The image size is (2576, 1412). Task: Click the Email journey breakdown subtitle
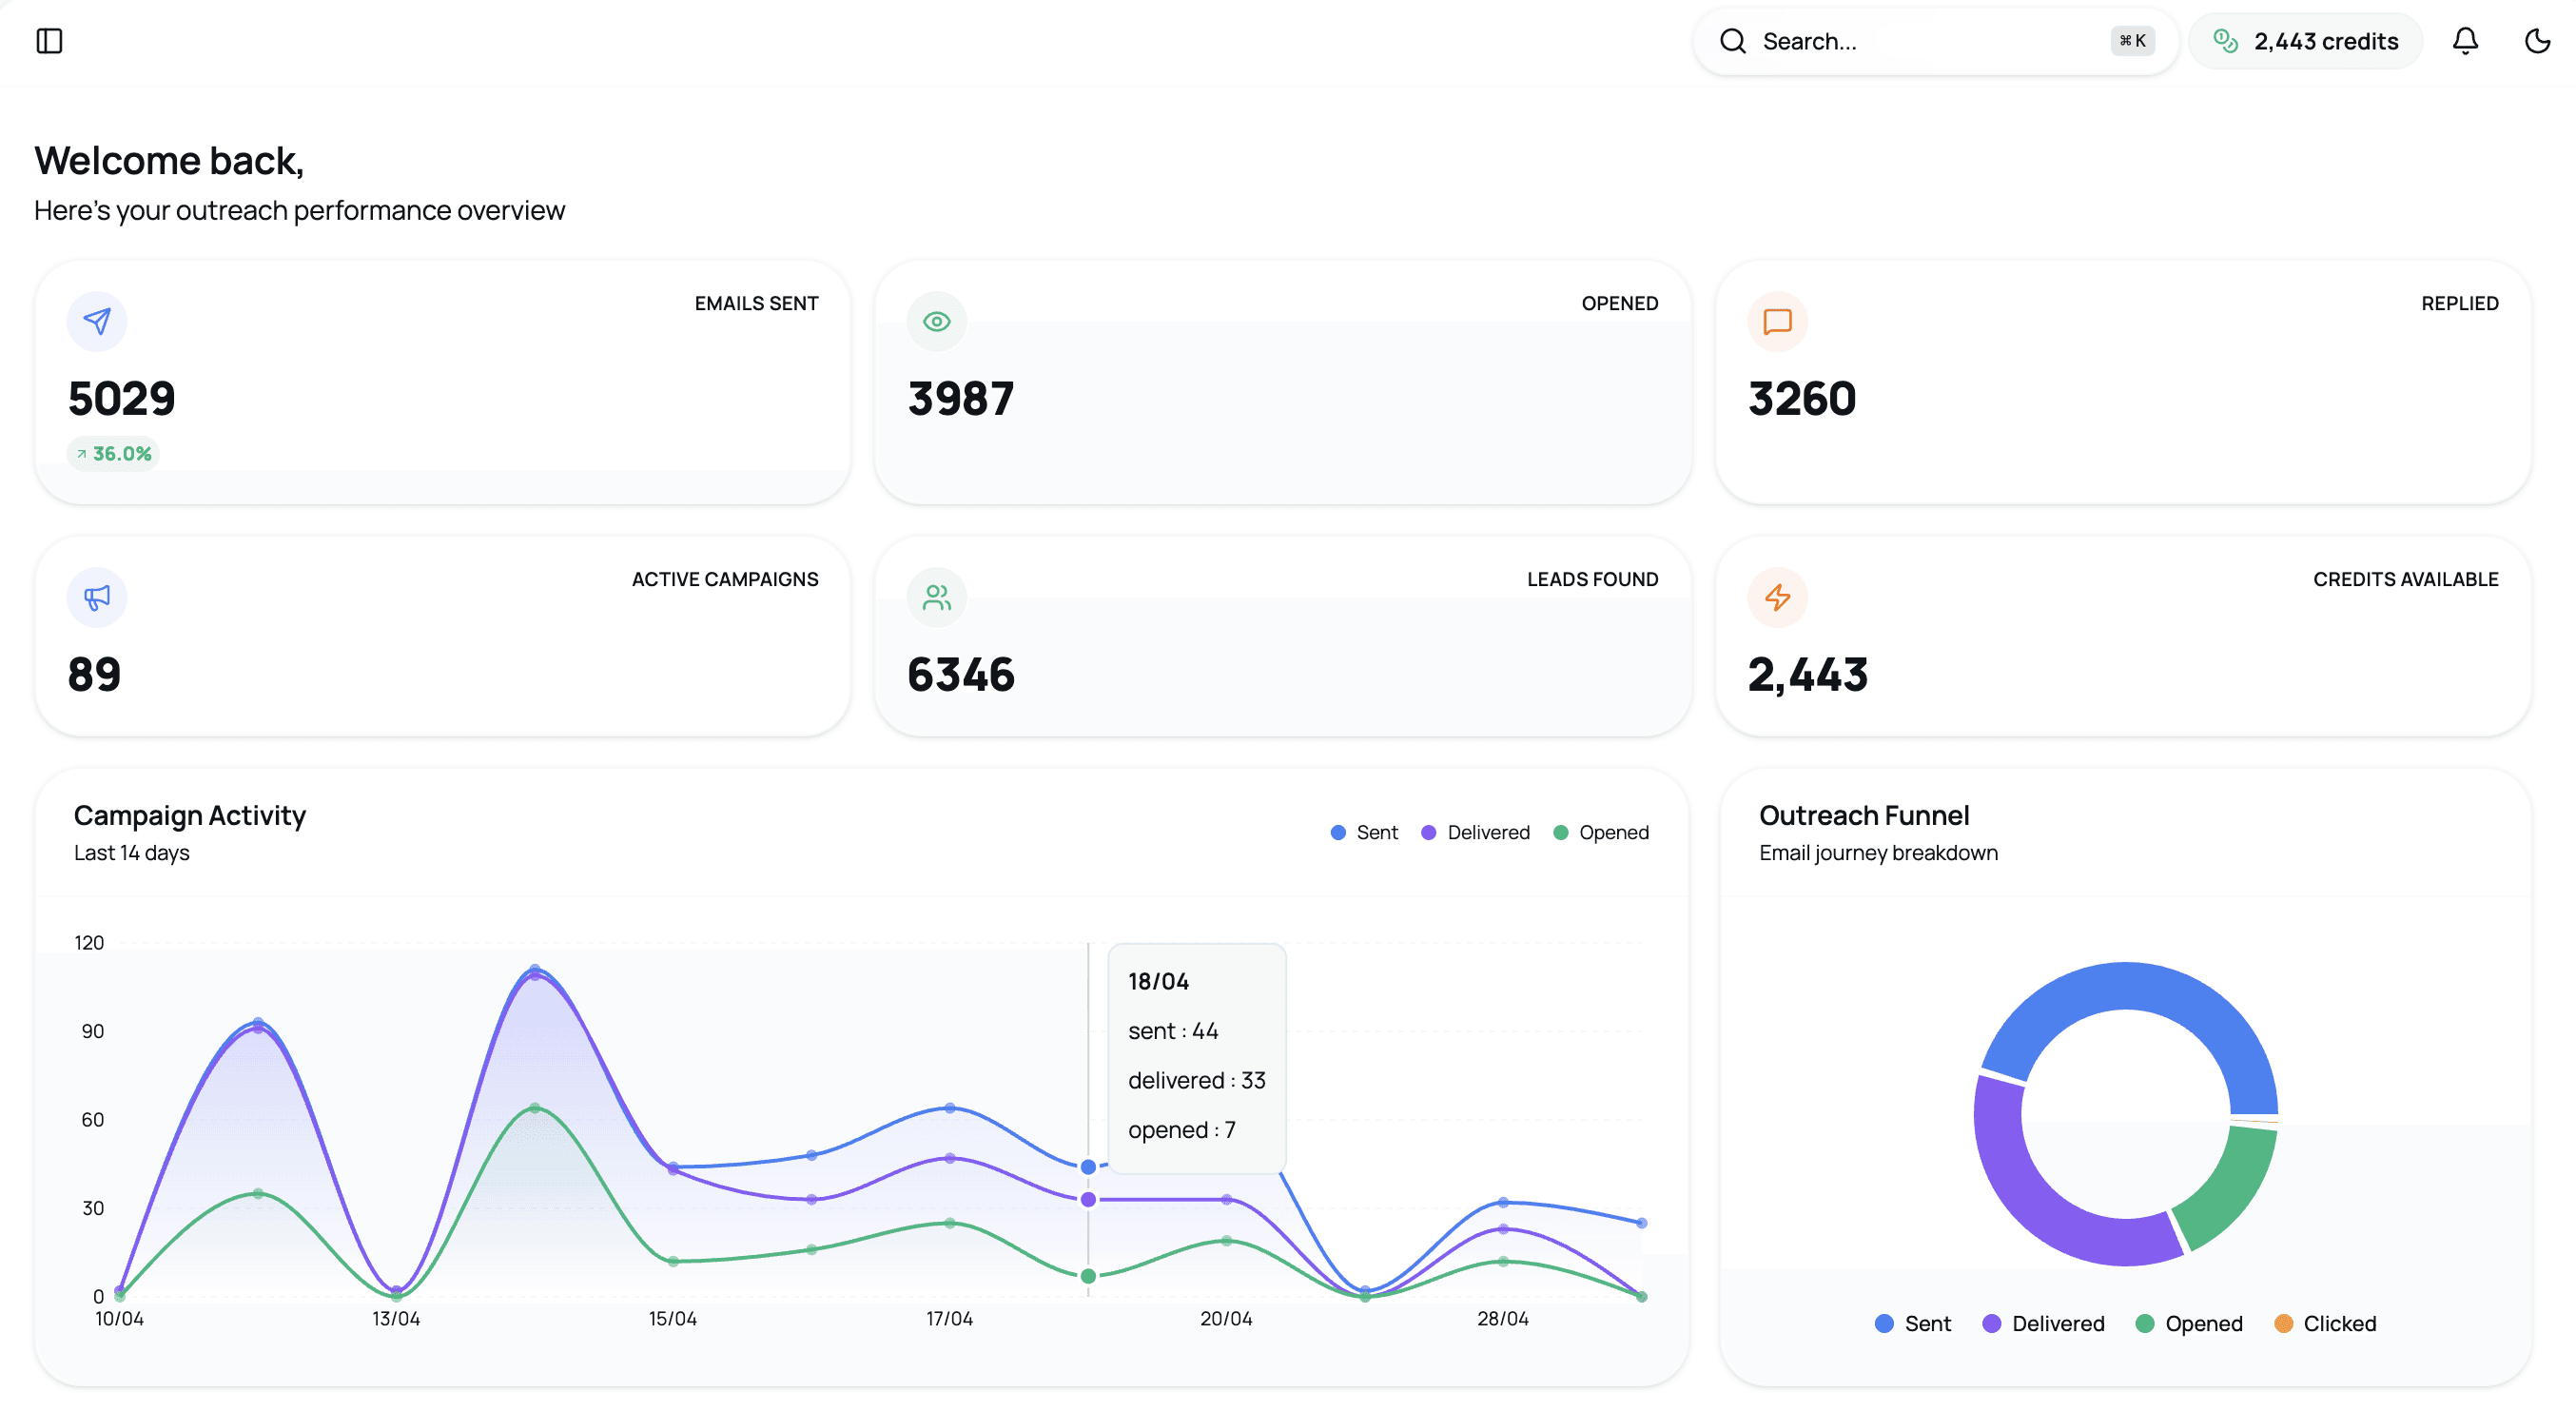point(1878,852)
